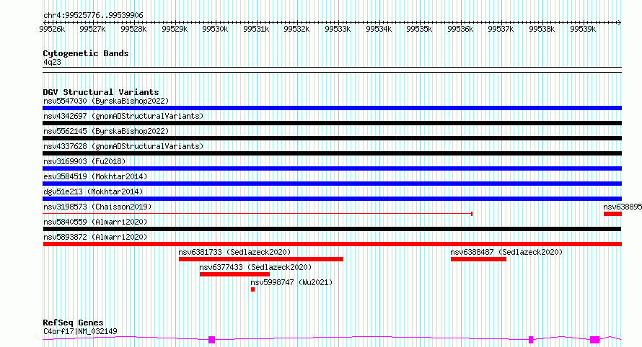
Task: Click the 99531k ruler position
Action: tap(256, 29)
